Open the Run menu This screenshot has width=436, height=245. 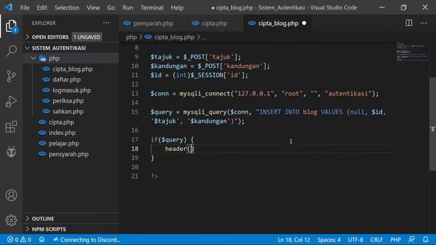pyautogui.click(x=127, y=7)
